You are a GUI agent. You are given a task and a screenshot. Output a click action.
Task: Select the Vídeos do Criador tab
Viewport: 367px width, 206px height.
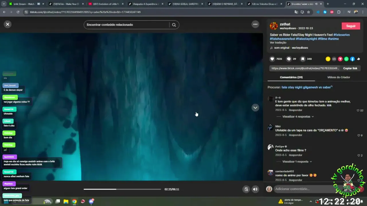pyautogui.click(x=339, y=77)
